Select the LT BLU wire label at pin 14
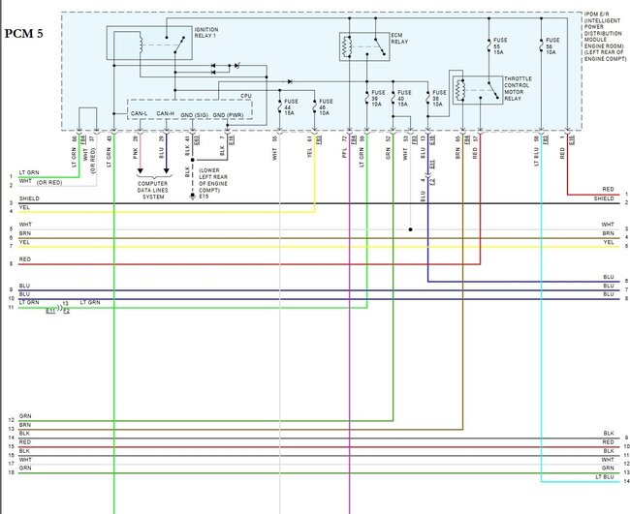The image size is (630, 514). [605, 476]
